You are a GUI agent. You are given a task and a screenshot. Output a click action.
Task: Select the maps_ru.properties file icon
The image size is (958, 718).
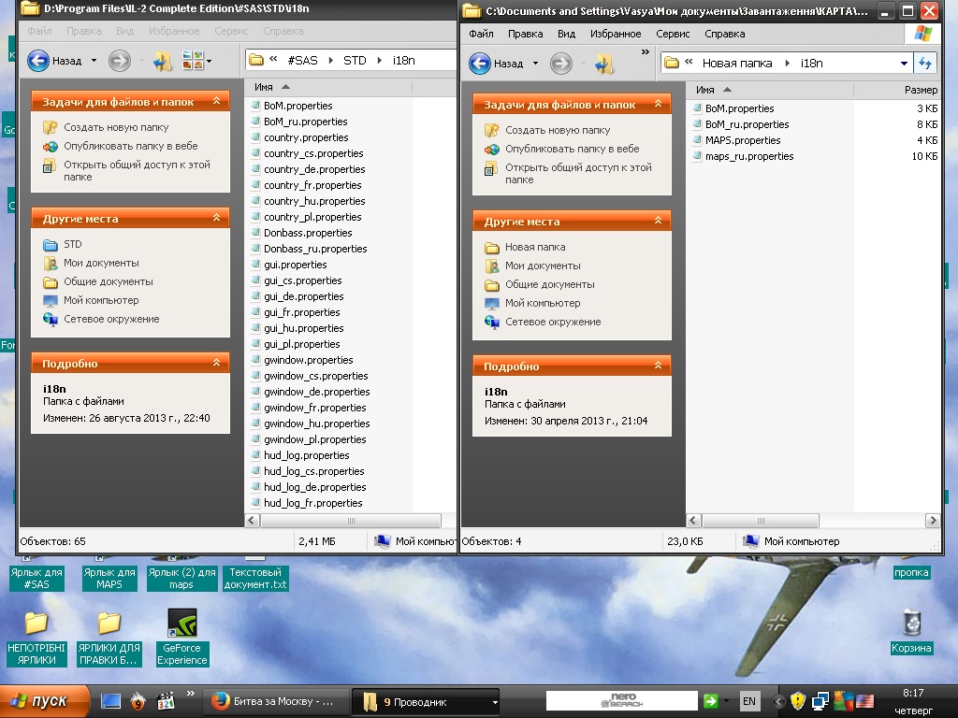pos(697,156)
